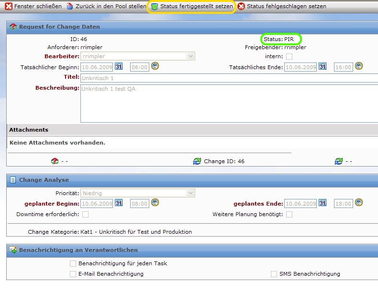Screen dimensions: 378x291
Task: Click calendar icon next to geplanter Beginn
Action: click(x=119, y=203)
